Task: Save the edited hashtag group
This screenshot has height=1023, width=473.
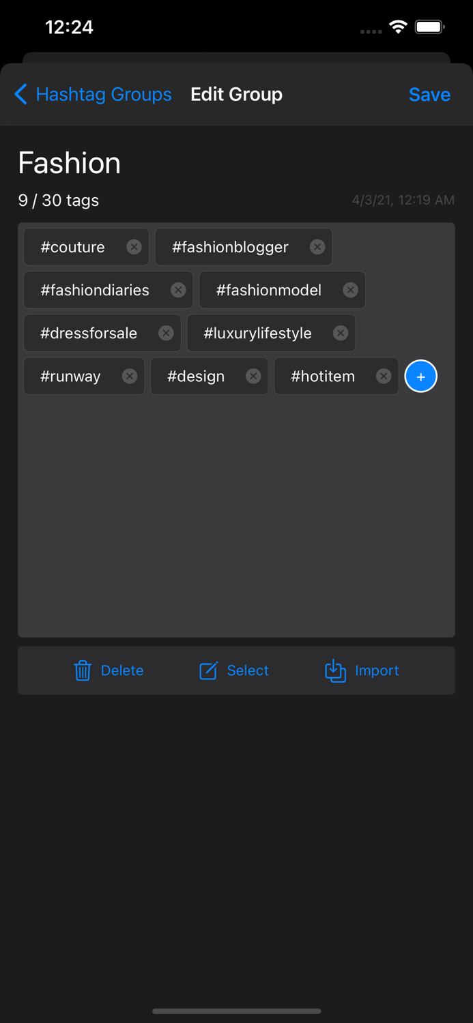Action: click(x=429, y=94)
